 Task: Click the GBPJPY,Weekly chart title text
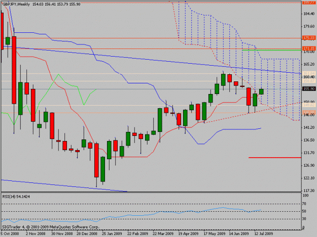pyautogui.click(x=16, y=4)
